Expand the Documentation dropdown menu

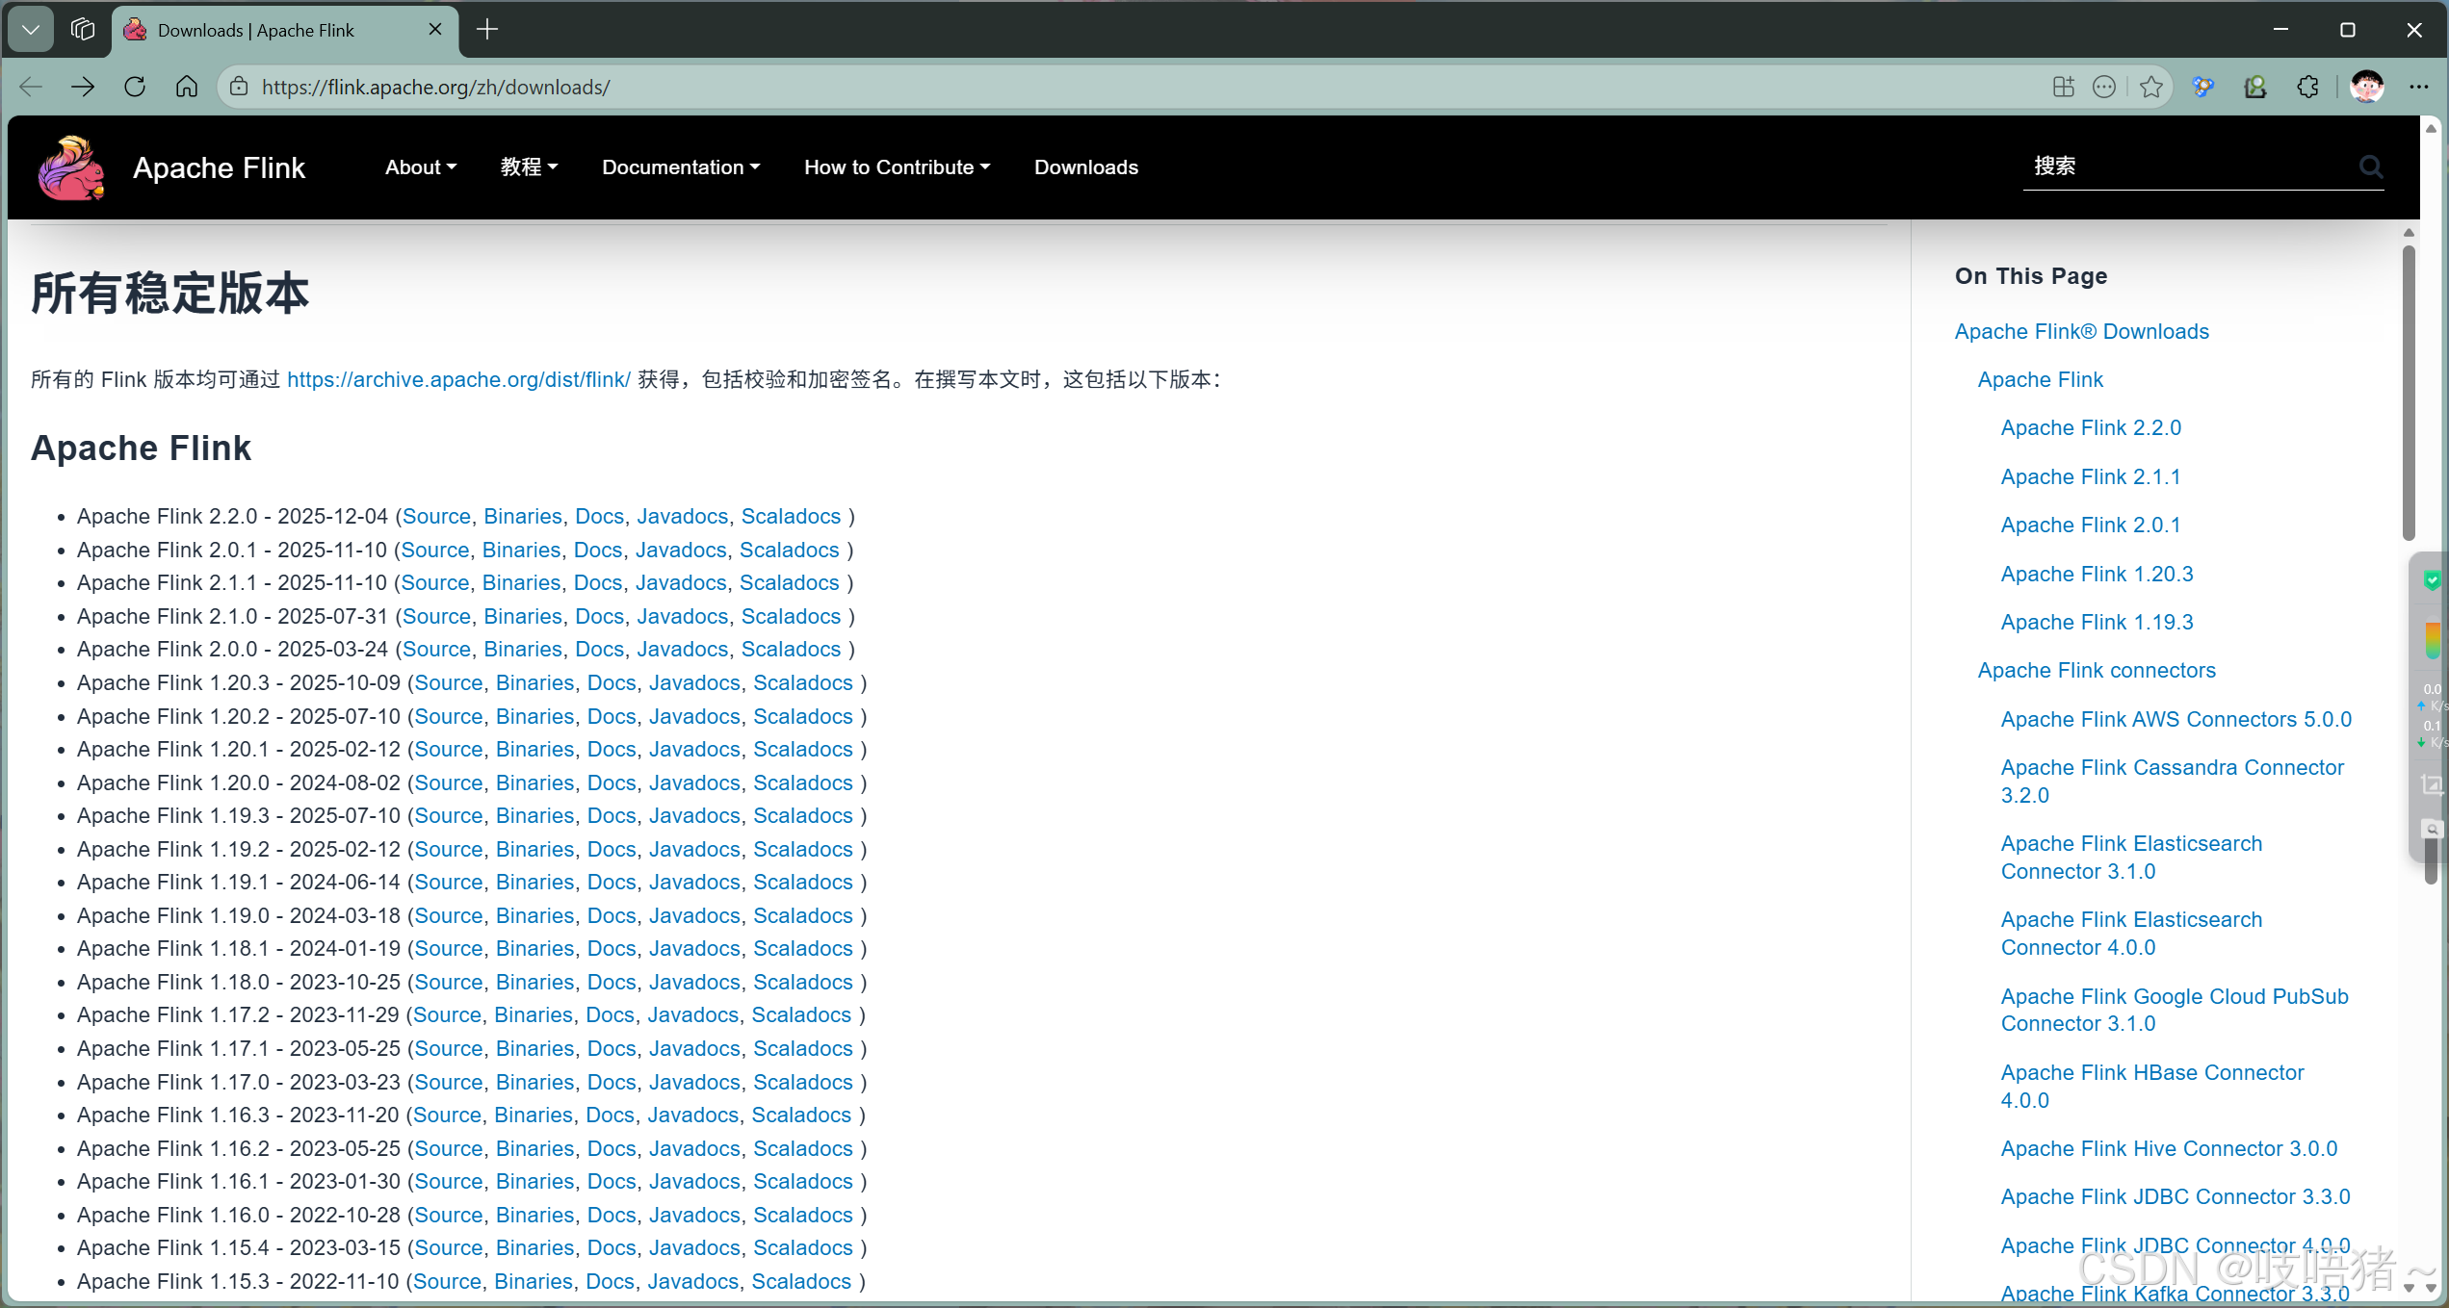[680, 167]
